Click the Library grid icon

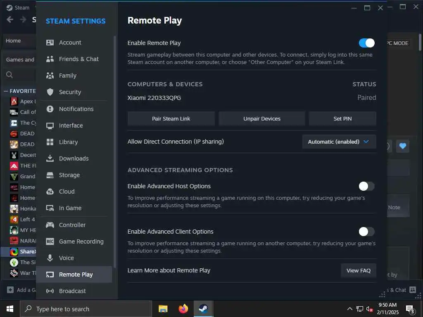(50, 142)
